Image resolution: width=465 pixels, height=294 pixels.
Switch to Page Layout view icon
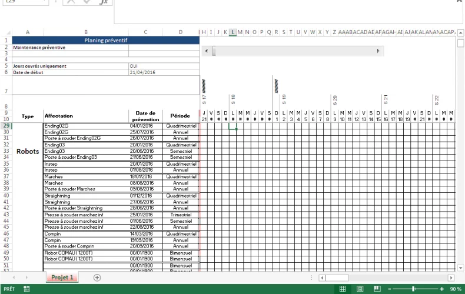360,289
